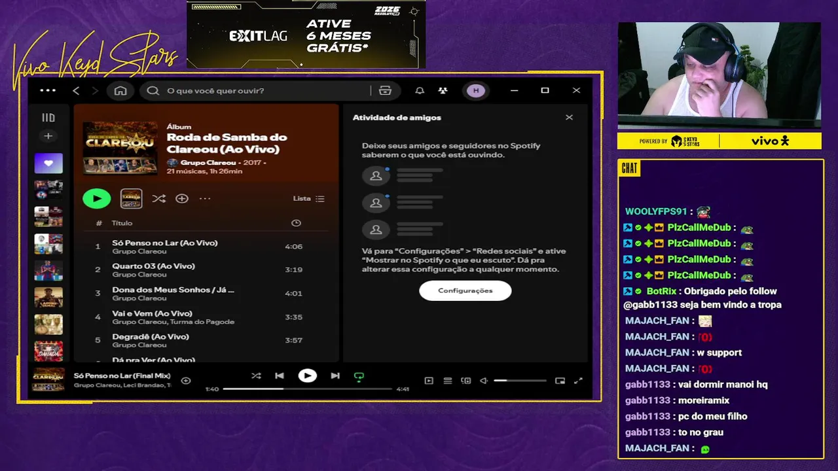This screenshot has height=471, width=838.
Task: Maximize the Spotify window
Action: (545, 90)
